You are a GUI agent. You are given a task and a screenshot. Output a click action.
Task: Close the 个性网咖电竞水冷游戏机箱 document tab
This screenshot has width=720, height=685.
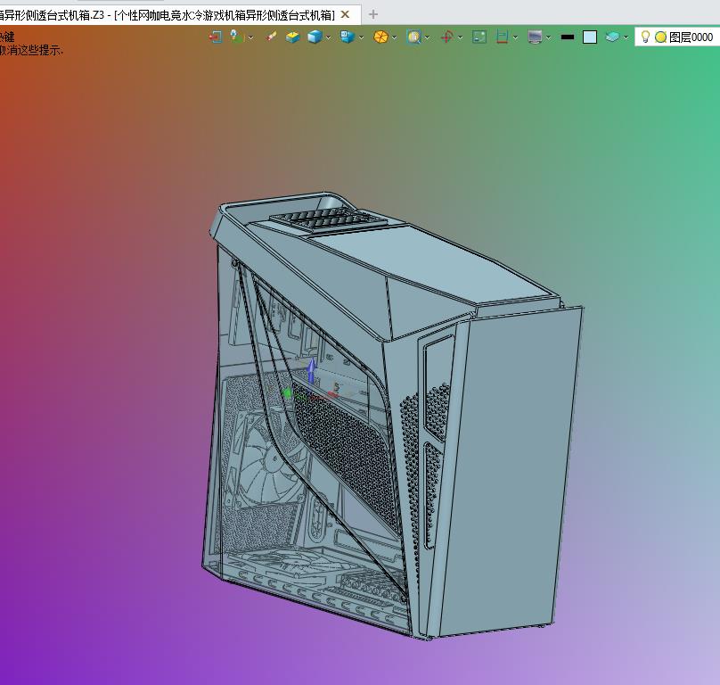[x=346, y=14]
